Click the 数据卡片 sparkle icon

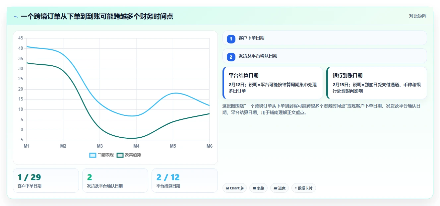(296, 188)
